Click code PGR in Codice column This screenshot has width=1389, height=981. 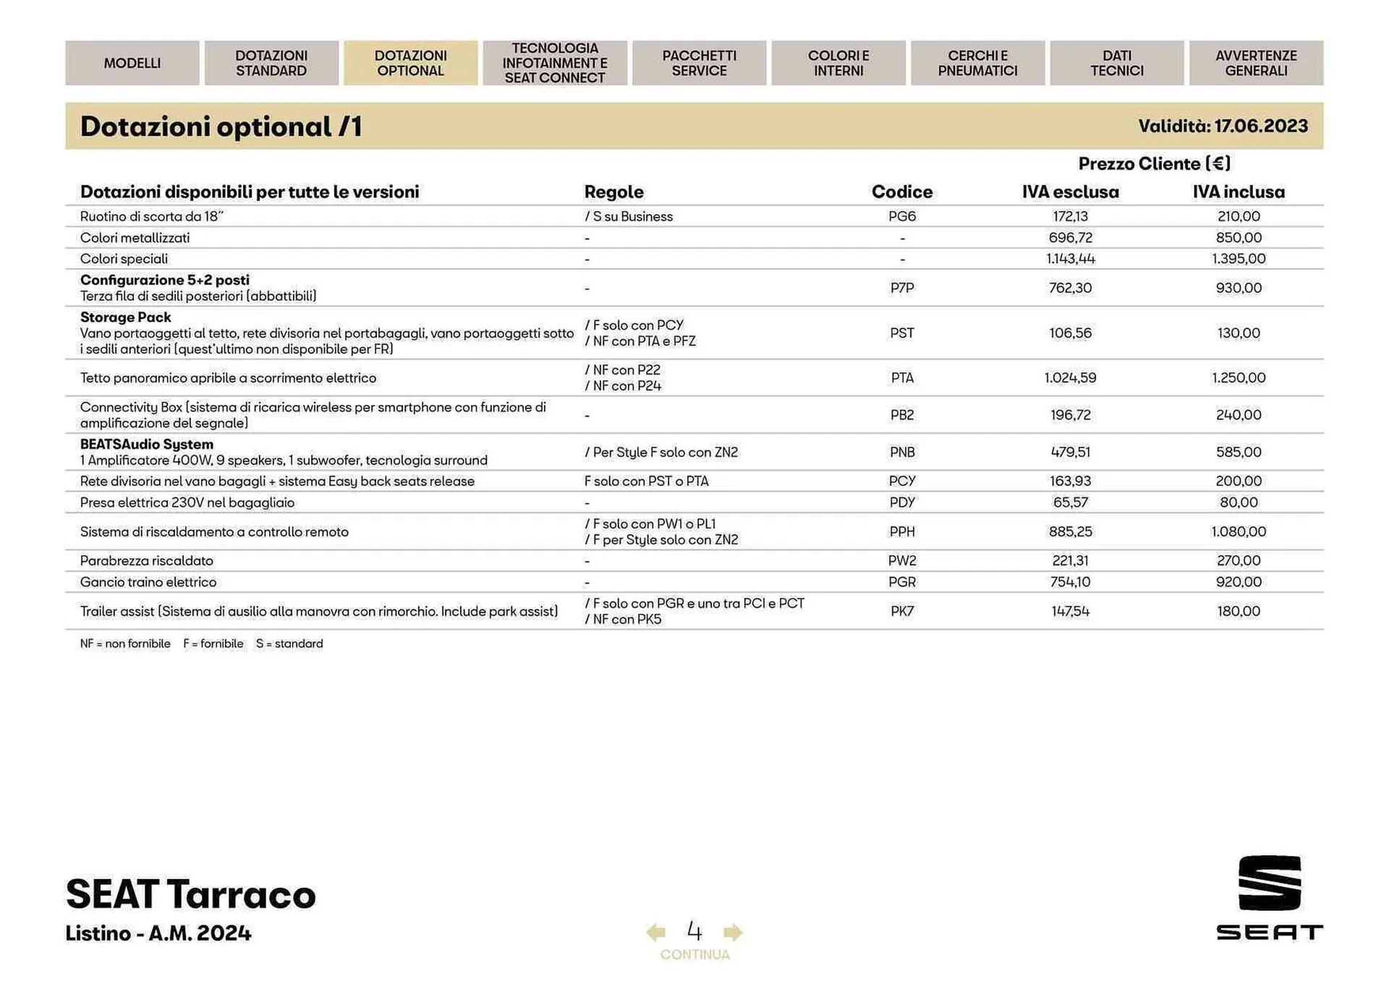click(x=902, y=582)
